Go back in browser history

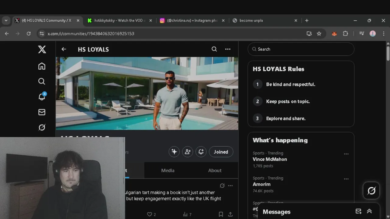coord(7,33)
